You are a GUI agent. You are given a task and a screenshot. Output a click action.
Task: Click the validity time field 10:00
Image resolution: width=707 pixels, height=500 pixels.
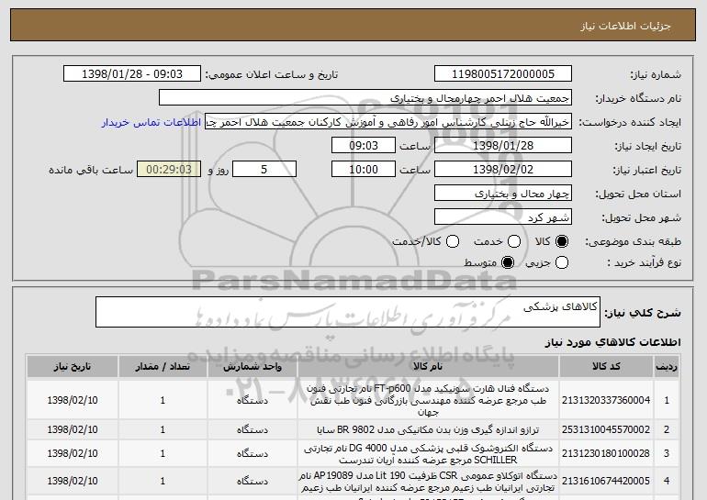(364, 170)
